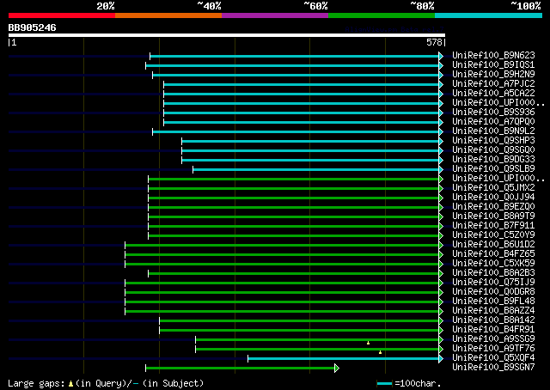Click the UniRef100_Q0JJ94 hit name

click(493, 197)
